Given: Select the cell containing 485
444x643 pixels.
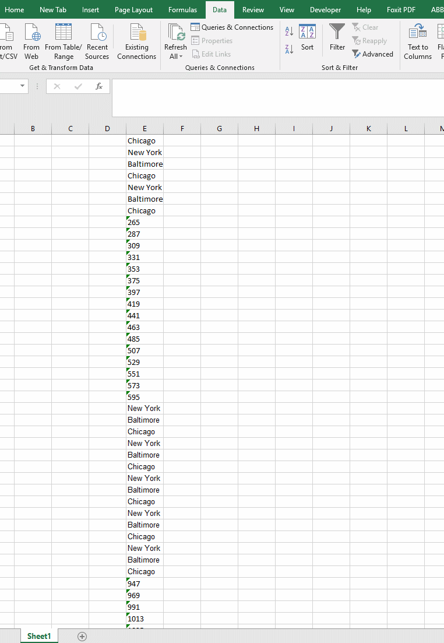Looking at the screenshot, I should coord(145,339).
